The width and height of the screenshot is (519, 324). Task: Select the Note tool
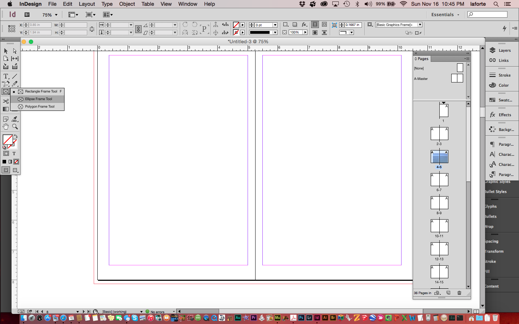pyautogui.click(x=6, y=119)
